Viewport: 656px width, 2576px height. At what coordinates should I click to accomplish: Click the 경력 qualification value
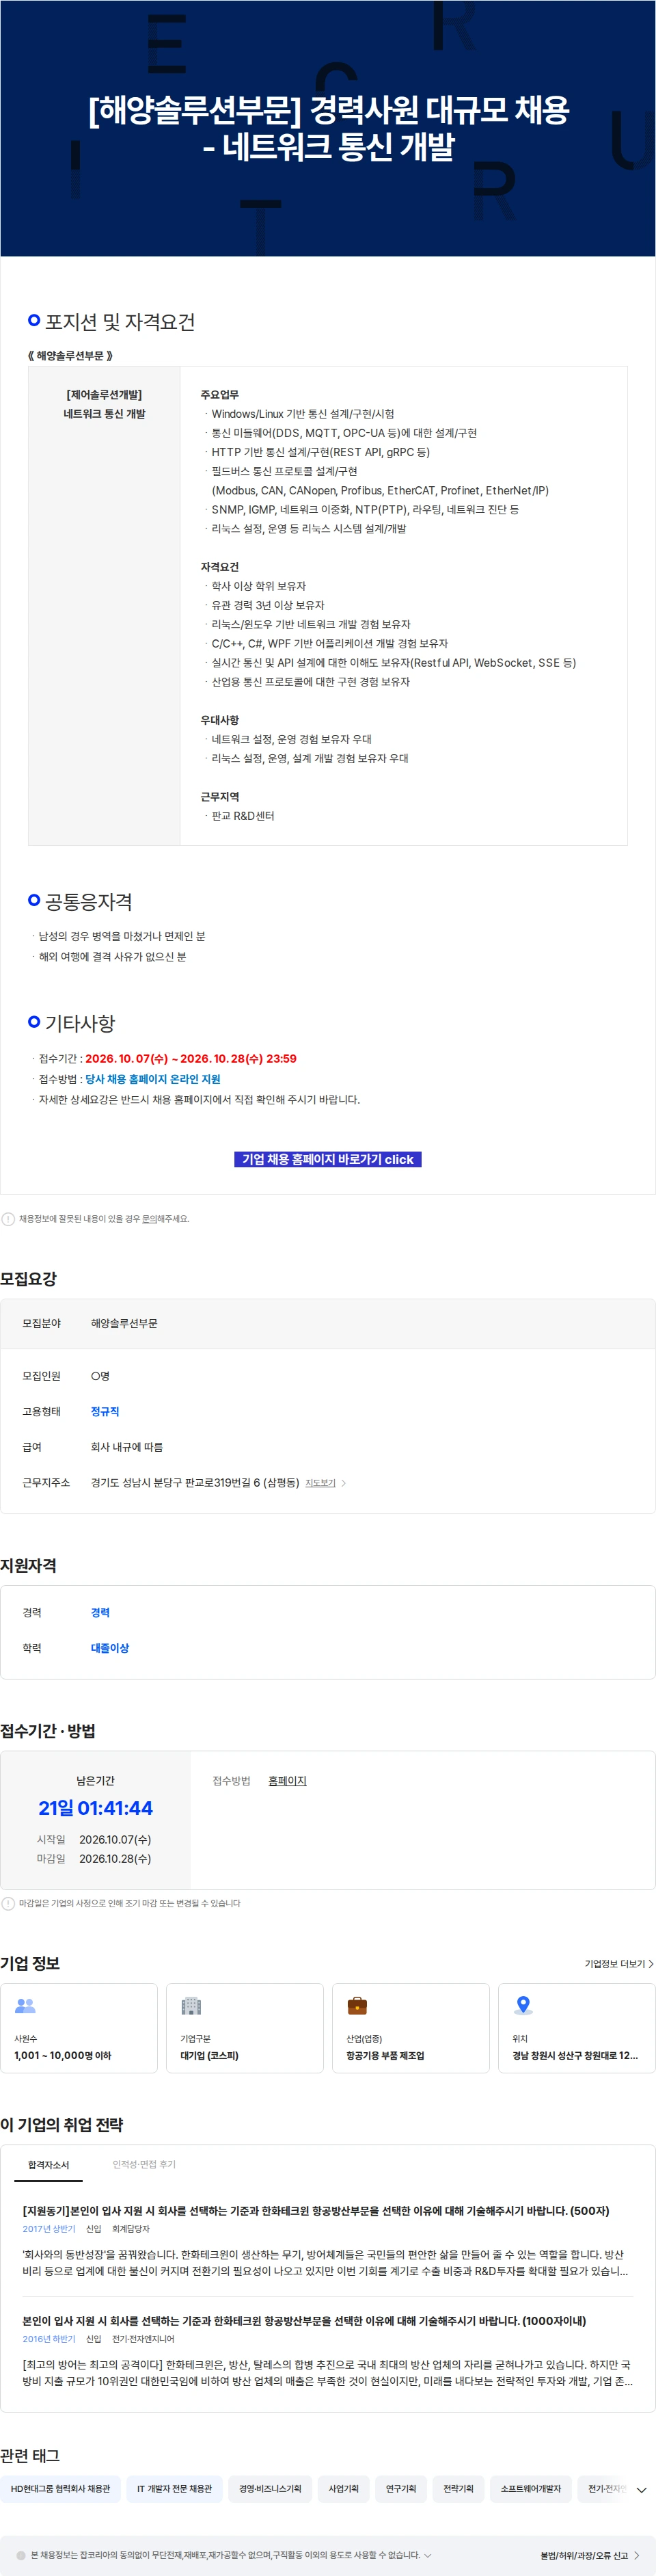point(100,1612)
